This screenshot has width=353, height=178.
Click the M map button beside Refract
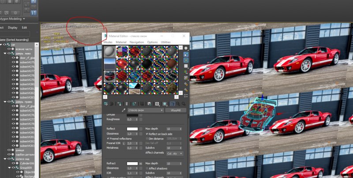[x=141, y=163]
